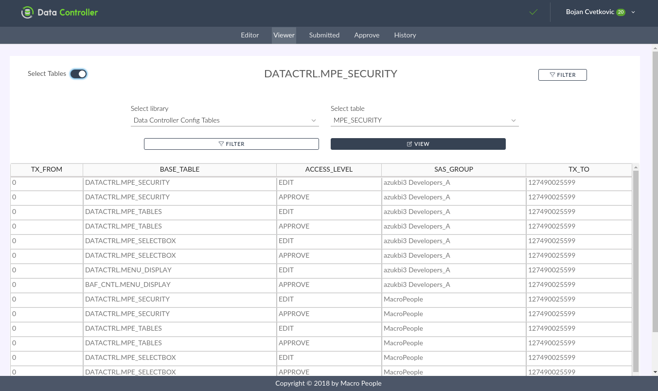Screen dimensions: 658x391
Task: Click the green checkmark status icon
Action: point(534,12)
